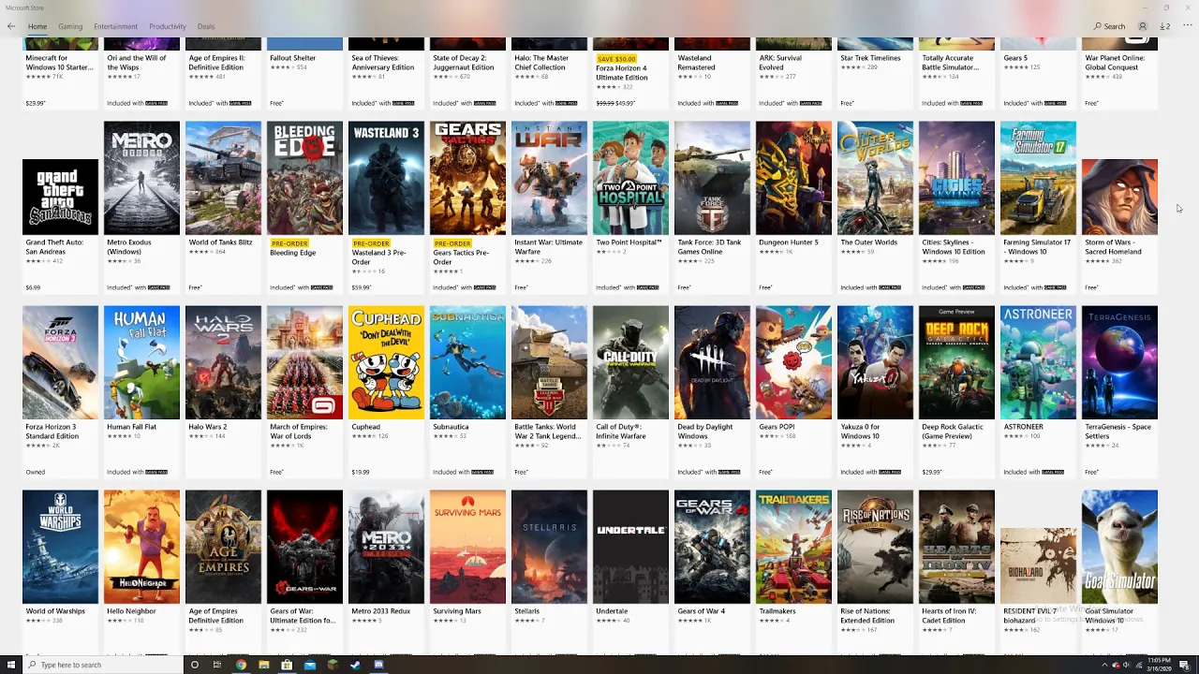Open Grand Theft Auto San Andreas cover
The image size is (1199, 674).
tap(60, 197)
